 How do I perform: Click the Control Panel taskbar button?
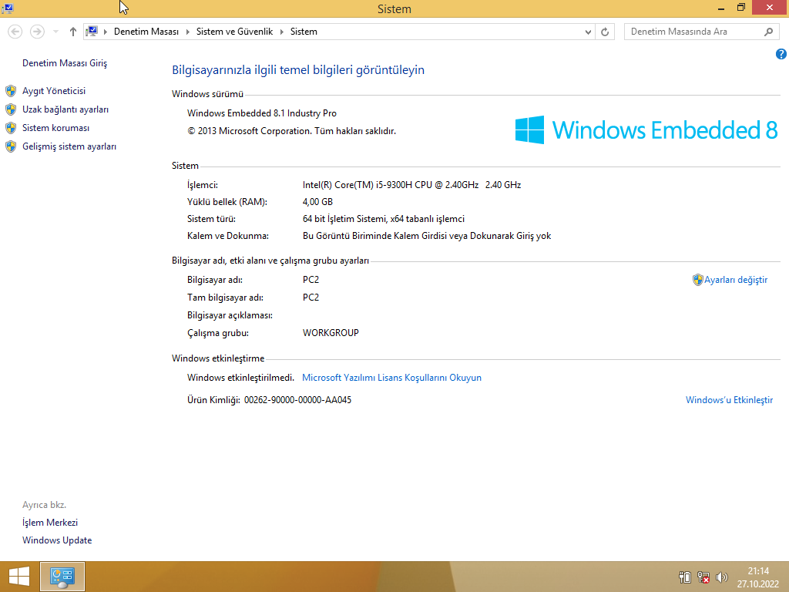tap(62, 577)
